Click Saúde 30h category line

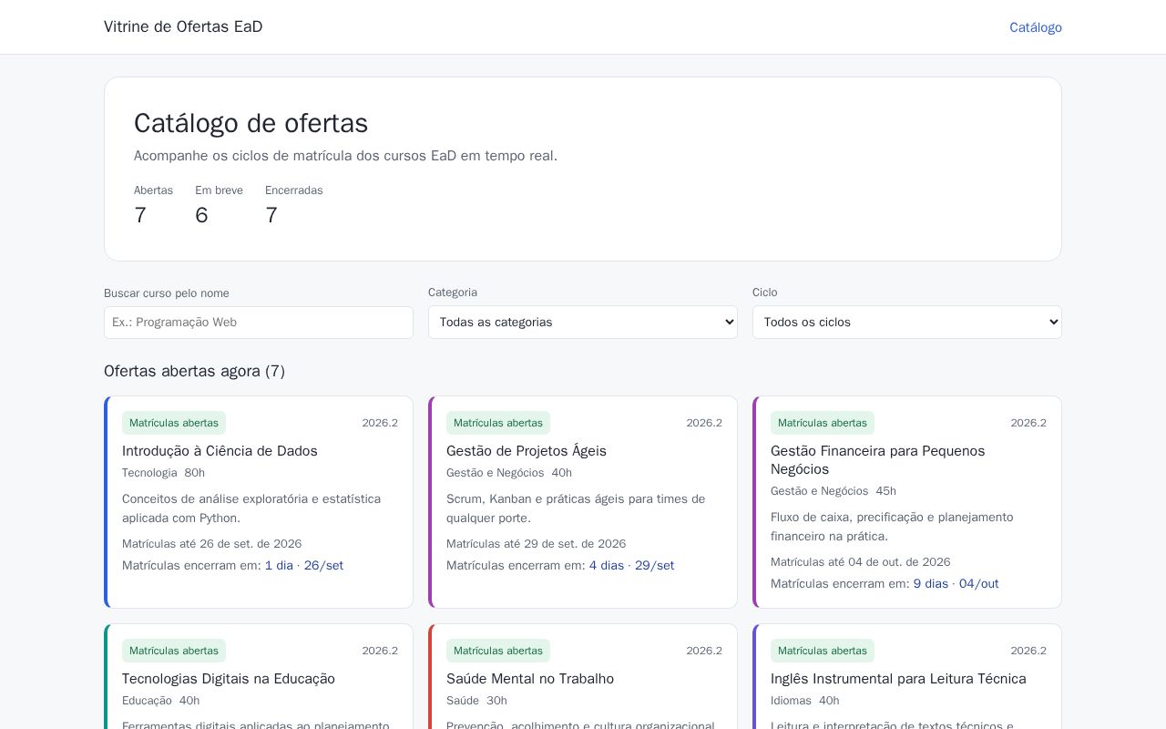476,701
